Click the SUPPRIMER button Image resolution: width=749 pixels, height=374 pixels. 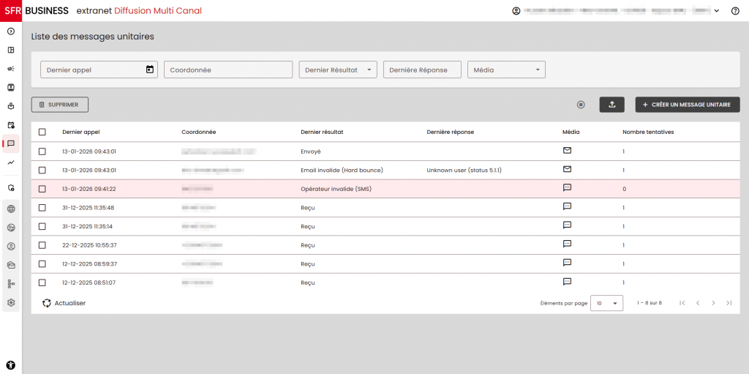click(60, 105)
